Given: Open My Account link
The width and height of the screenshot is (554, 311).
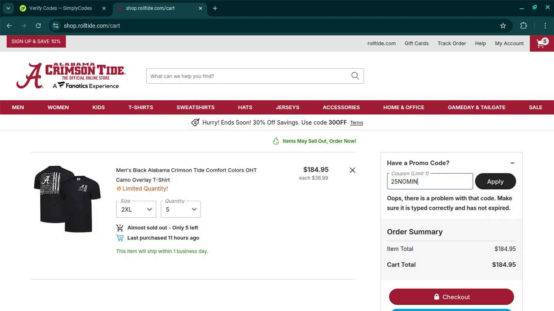Looking at the screenshot, I should tap(509, 44).
